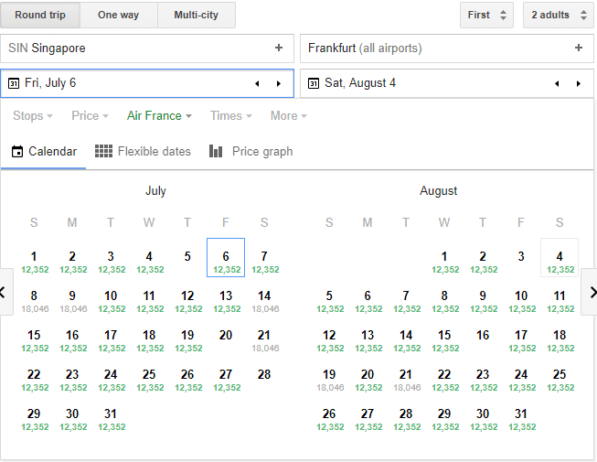Switch to Flexible dates tab

pyautogui.click(x=143, y=151)
